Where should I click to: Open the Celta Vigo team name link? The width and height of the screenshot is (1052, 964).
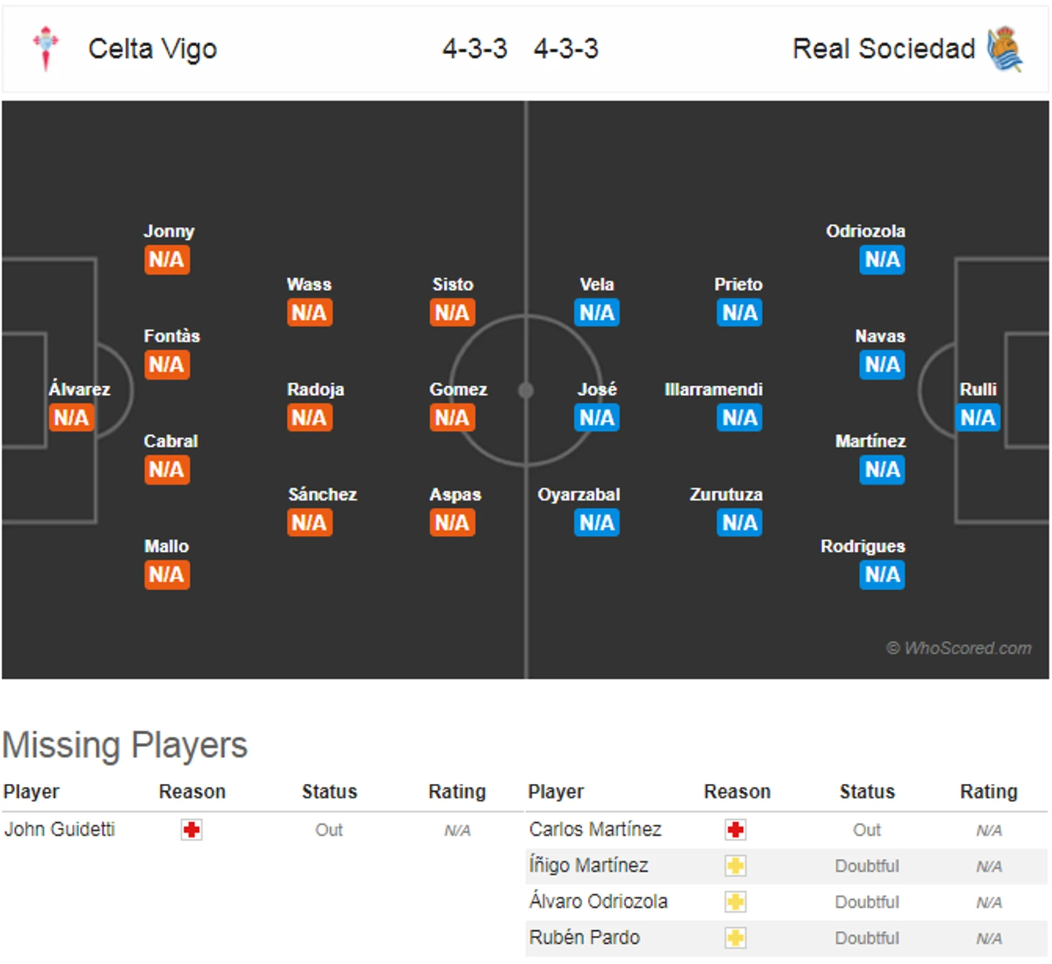pyautogui.click(x=153, y=49)
